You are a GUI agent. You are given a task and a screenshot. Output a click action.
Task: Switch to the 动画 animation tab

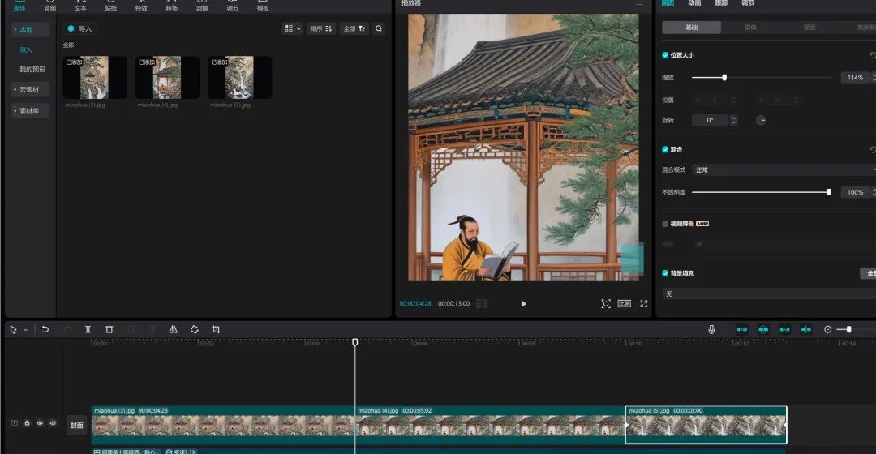694,3
